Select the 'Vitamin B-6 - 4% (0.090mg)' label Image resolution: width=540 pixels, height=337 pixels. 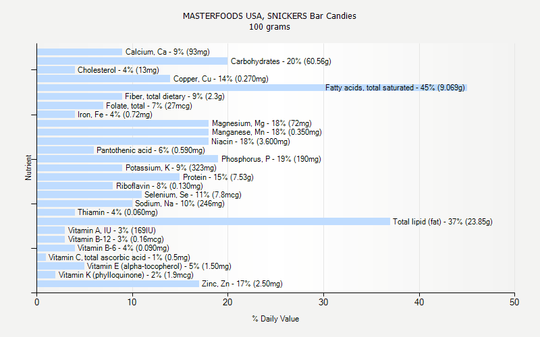[124, 248]
